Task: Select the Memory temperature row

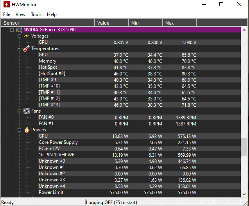Action: (x=140, y=61)
